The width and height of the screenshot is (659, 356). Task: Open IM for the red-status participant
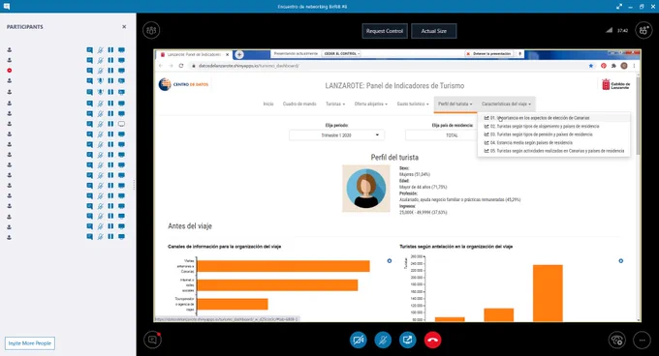89,71
